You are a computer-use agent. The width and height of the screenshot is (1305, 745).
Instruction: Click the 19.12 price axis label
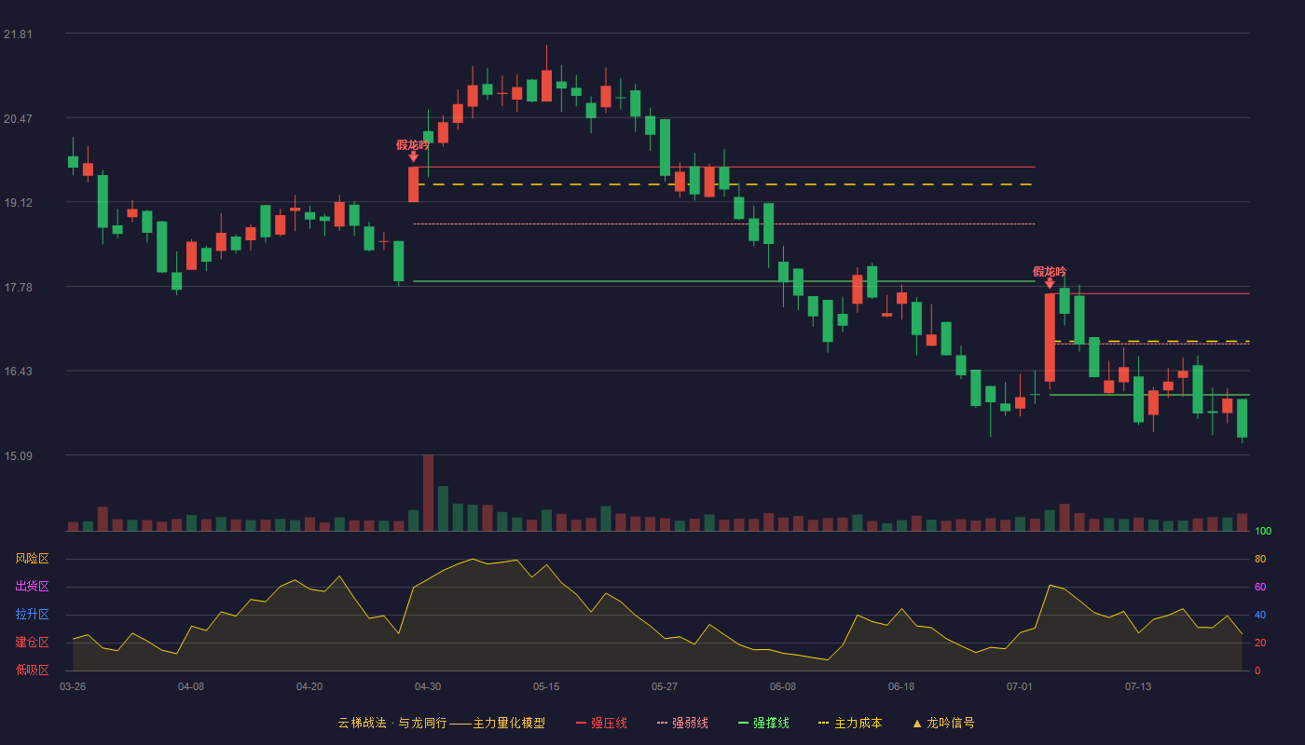[x=18, y=203]
